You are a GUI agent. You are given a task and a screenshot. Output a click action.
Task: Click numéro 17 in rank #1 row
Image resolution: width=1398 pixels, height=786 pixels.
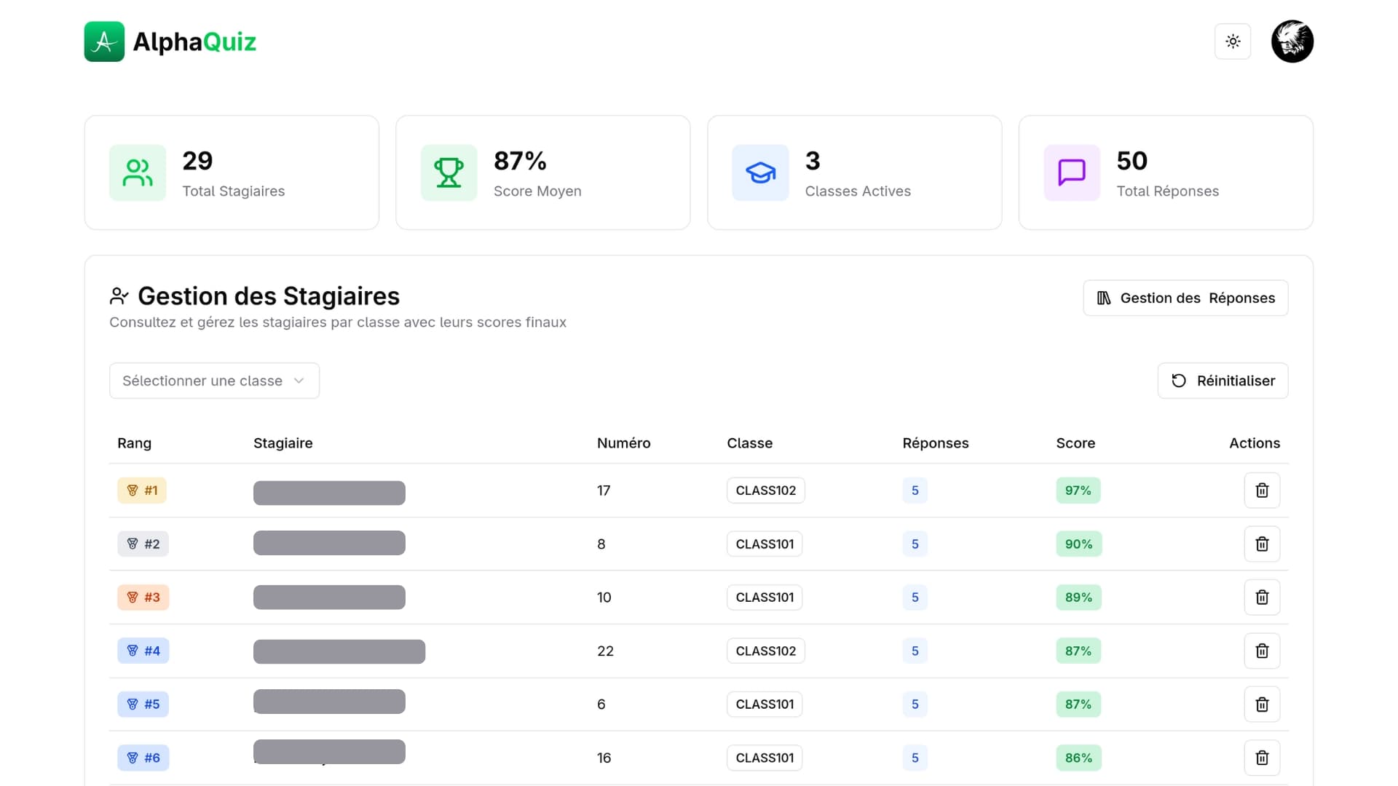point(604,491)
